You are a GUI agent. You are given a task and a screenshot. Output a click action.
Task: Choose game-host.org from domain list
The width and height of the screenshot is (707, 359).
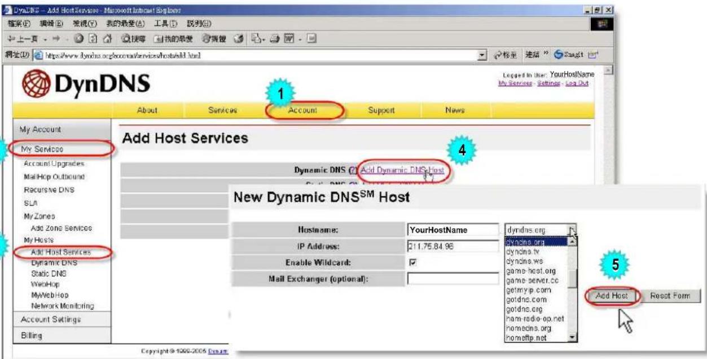pyautogui.click(x=531, y=271)
